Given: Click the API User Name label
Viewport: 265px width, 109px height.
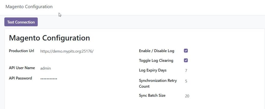Looking at the screenshot, I should tap(22, 68).
